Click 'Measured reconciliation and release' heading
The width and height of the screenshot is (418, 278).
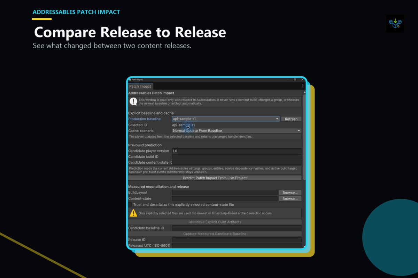coord(158,187)
